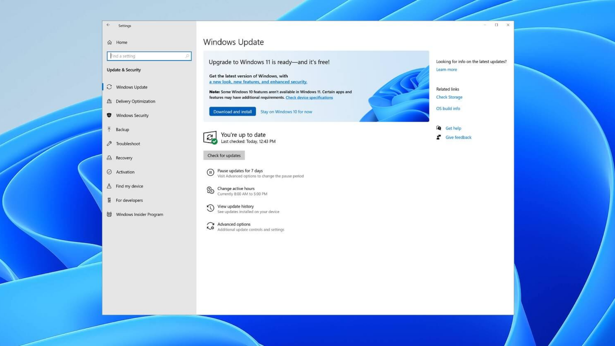Image resolution: width=615 pixels, height=346 pixels.
Task: Click the search magnifier icon in setting box
Action: (x=187, y=56)
